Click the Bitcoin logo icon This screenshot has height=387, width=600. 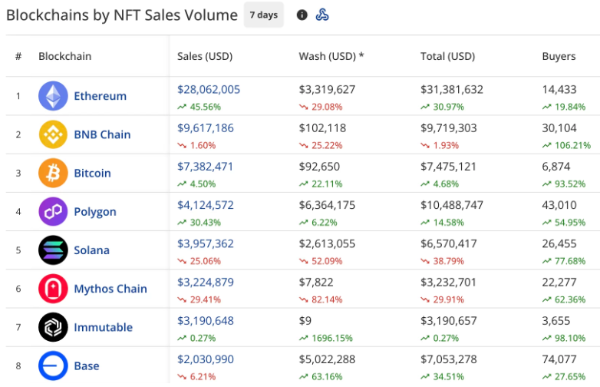(x=53, y=173)
